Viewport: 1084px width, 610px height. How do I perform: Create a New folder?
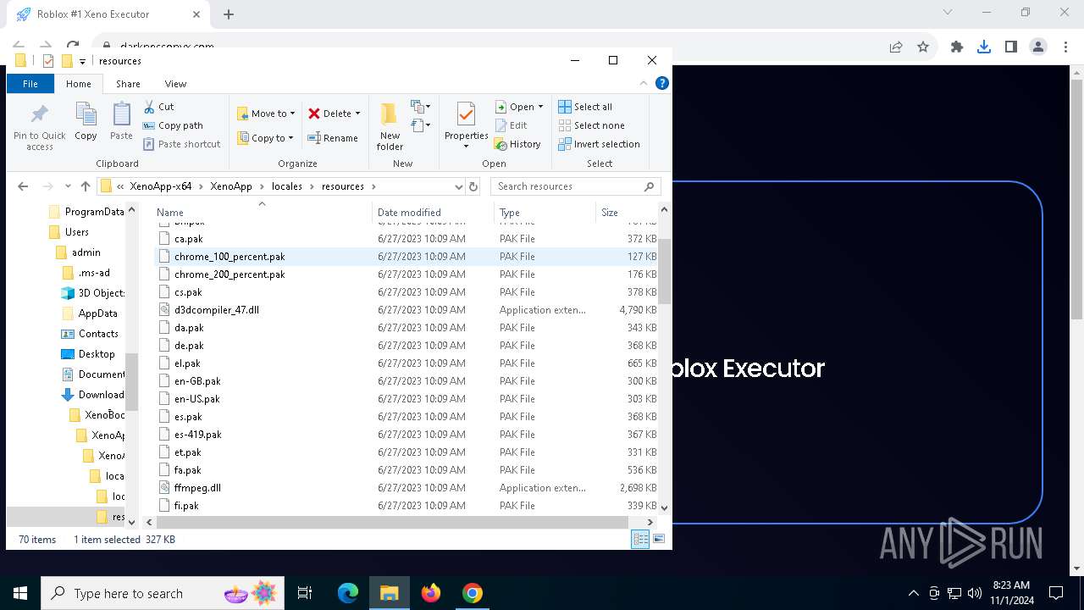pos(390,126)
